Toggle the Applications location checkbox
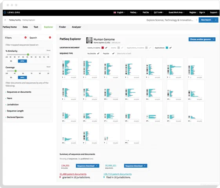The height and width of the screenshot is (188, 220). coord(170,48)
